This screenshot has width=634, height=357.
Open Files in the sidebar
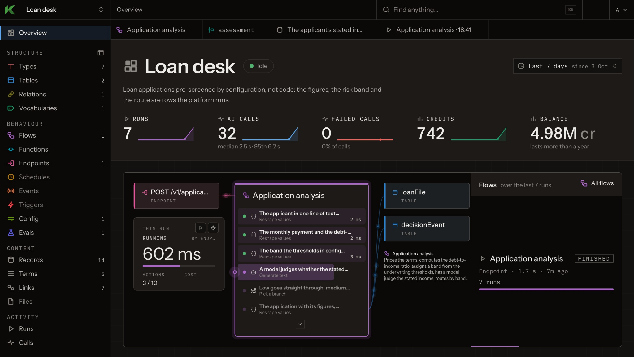click(55, 302)
